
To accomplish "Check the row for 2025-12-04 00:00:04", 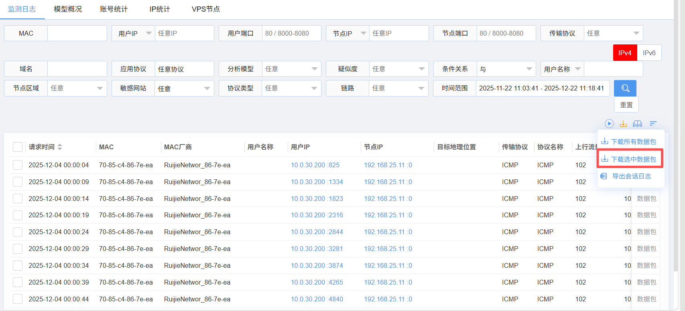I will pyautogui.click(x=18, y=165).
